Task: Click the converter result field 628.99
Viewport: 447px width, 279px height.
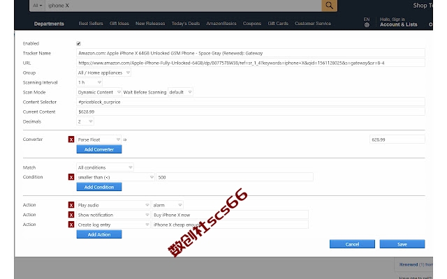Action: click(397, 139)
